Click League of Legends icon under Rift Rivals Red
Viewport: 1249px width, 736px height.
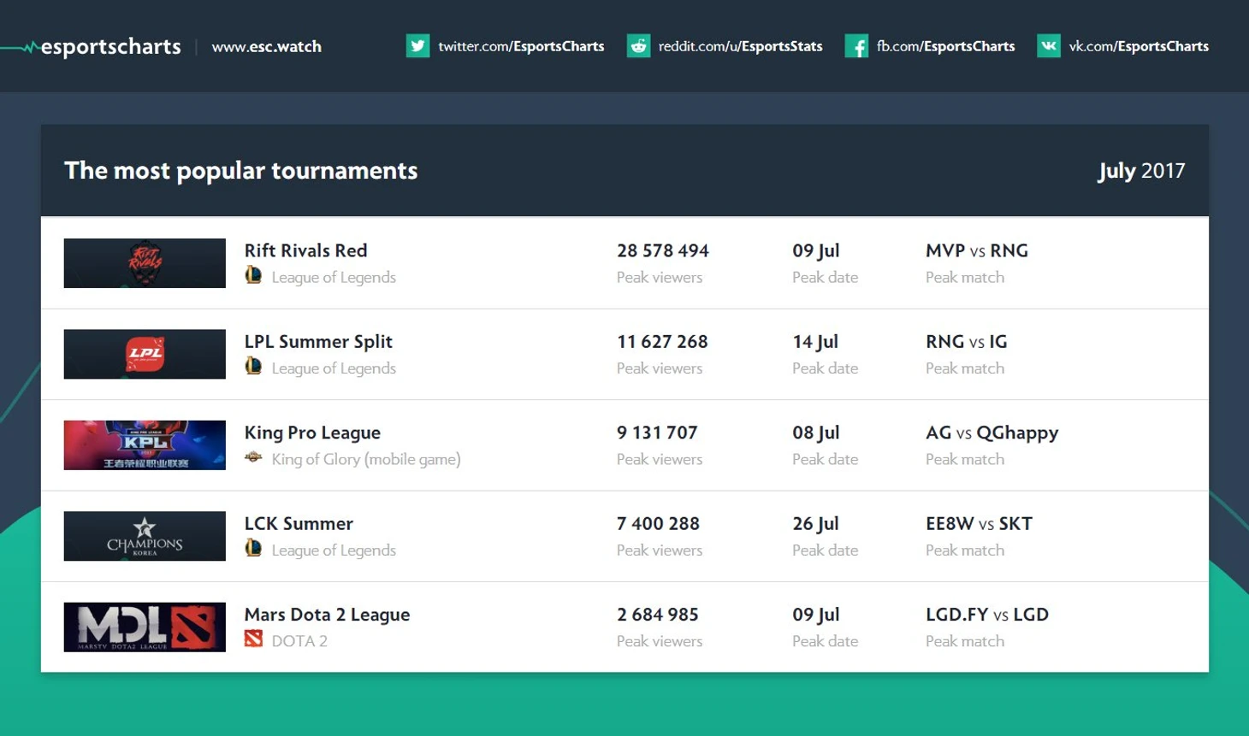coord(253,275)
